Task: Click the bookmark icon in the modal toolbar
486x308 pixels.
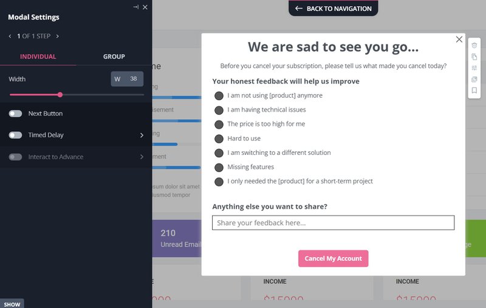Action: (474, 91)
